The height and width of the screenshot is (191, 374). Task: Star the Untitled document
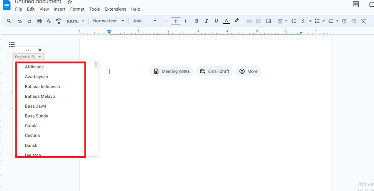tap(70, 2)
